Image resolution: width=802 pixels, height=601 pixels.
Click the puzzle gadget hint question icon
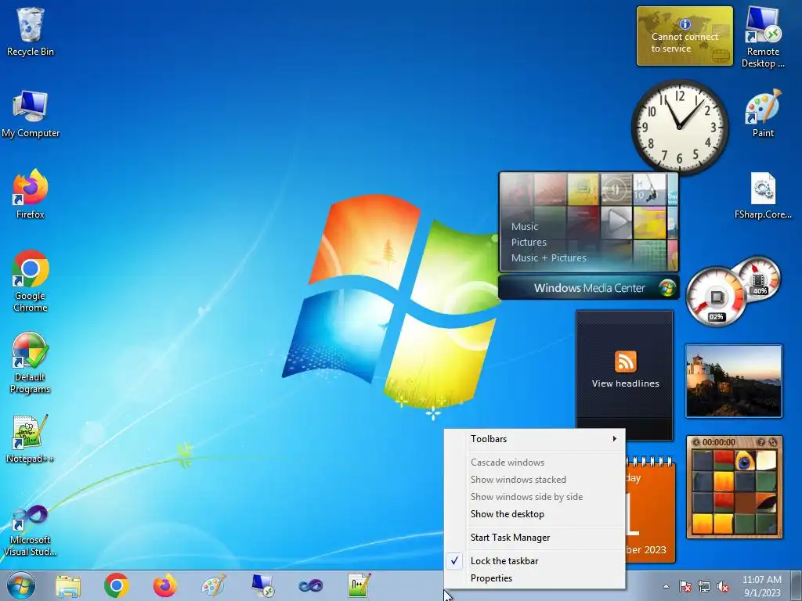click(761, 442)
